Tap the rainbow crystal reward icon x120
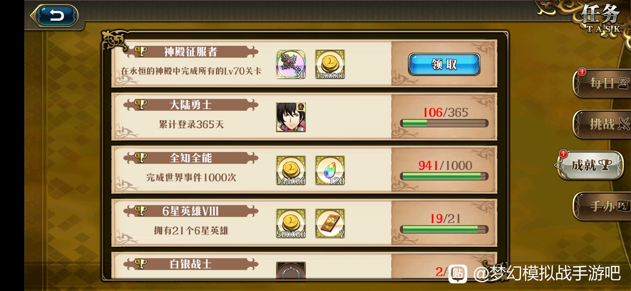This screenshot has width=631, height=291. point(330,170)
